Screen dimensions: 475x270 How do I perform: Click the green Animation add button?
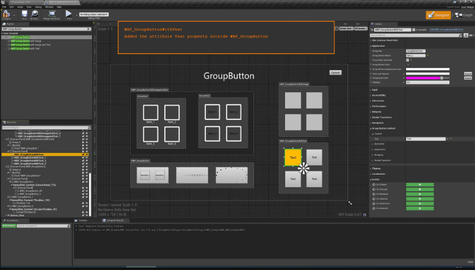9,226
